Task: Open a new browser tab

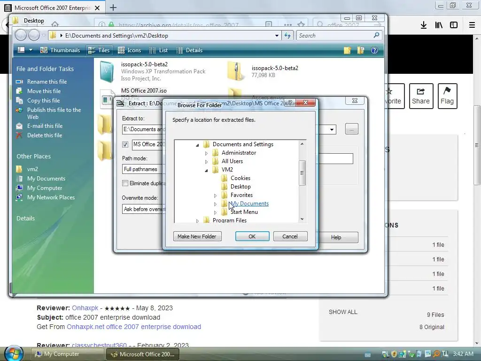Action: click(113, 8)
